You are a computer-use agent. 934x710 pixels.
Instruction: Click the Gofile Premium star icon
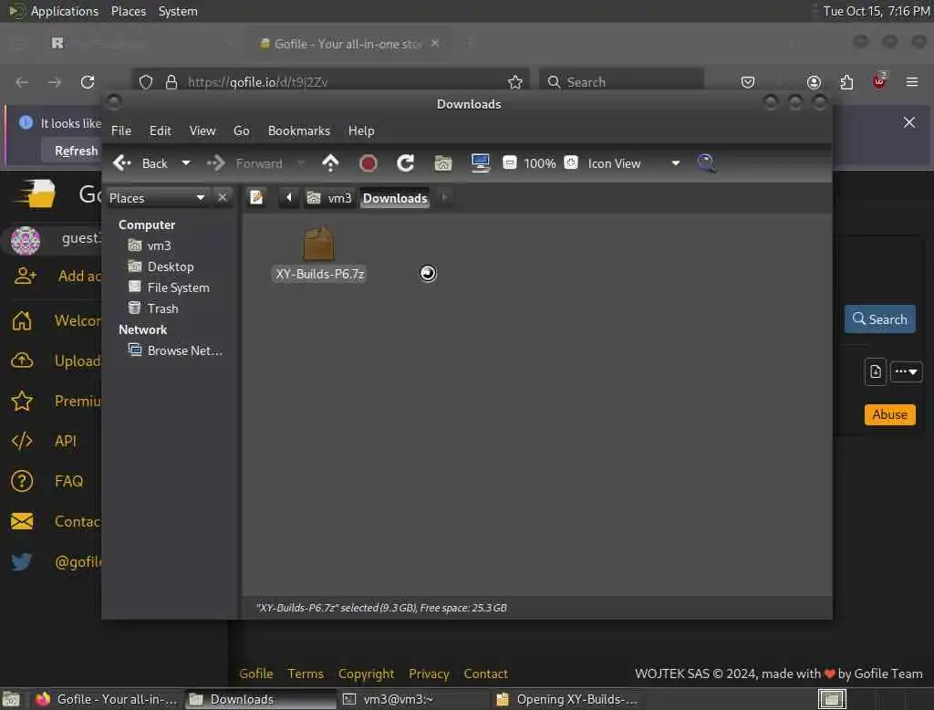[x=22, y=401]
